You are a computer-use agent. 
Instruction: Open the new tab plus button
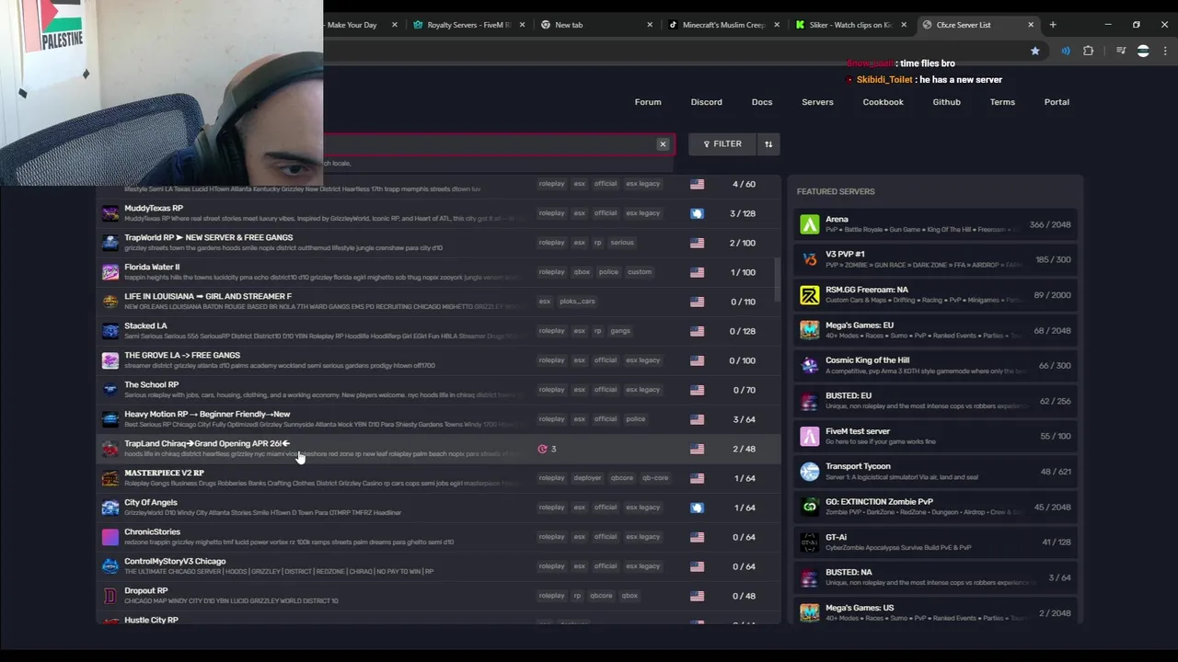pyautogui.click(x=1053, y=25)
